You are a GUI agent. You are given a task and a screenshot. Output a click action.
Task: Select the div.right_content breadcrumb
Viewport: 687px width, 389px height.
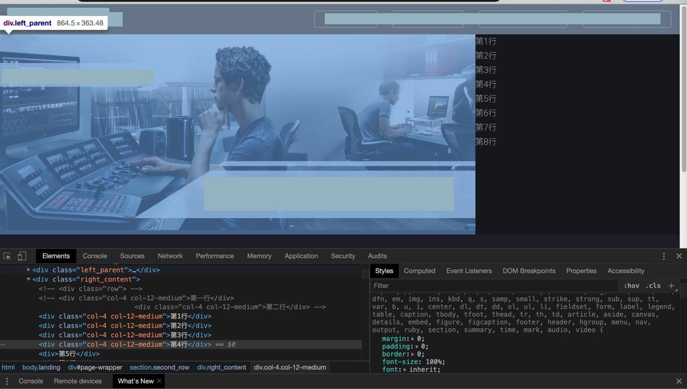click(221, 367)
